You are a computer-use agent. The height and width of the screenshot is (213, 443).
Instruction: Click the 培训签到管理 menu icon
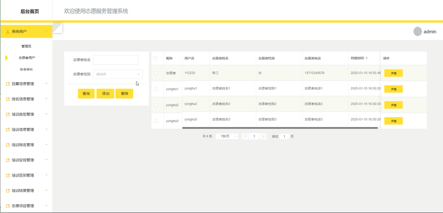(8, 175)
